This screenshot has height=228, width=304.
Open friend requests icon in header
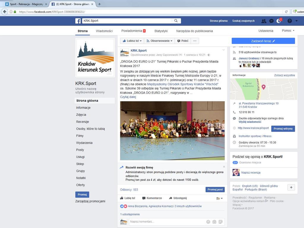264,21
